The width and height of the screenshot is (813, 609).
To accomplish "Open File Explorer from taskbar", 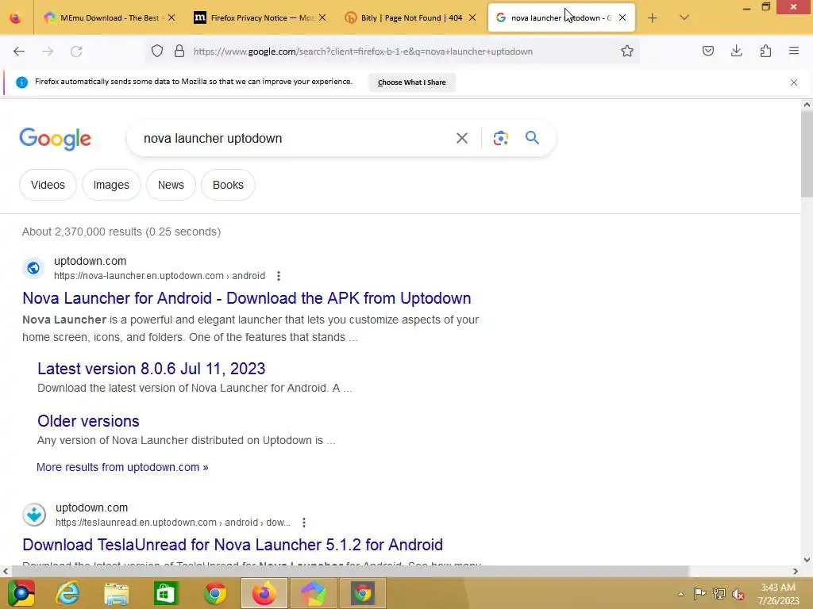I will (x=116, y=593).
